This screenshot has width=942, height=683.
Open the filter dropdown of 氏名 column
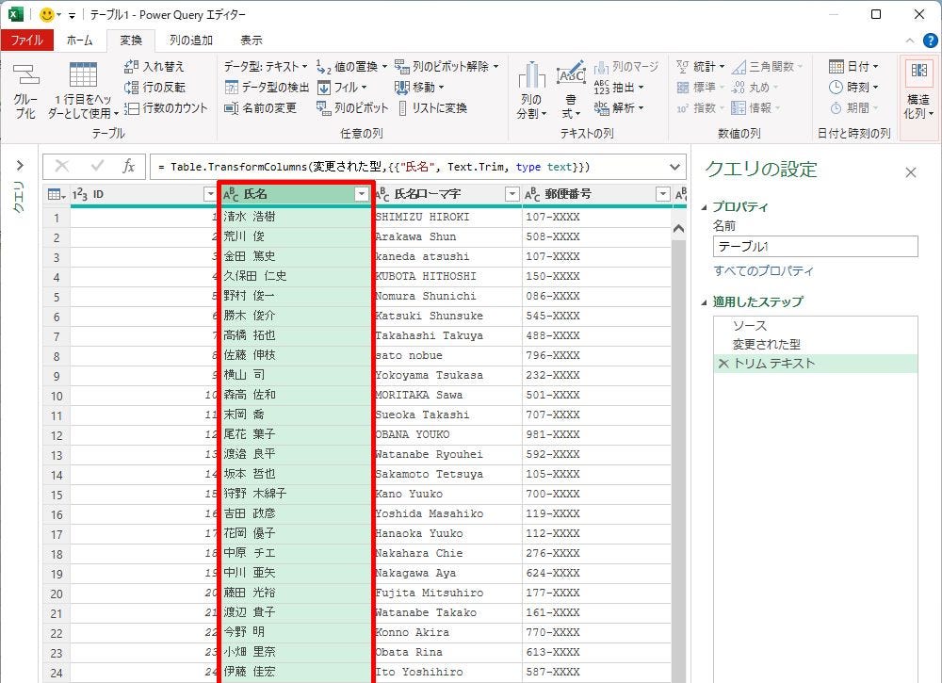[x=361, y=194]
